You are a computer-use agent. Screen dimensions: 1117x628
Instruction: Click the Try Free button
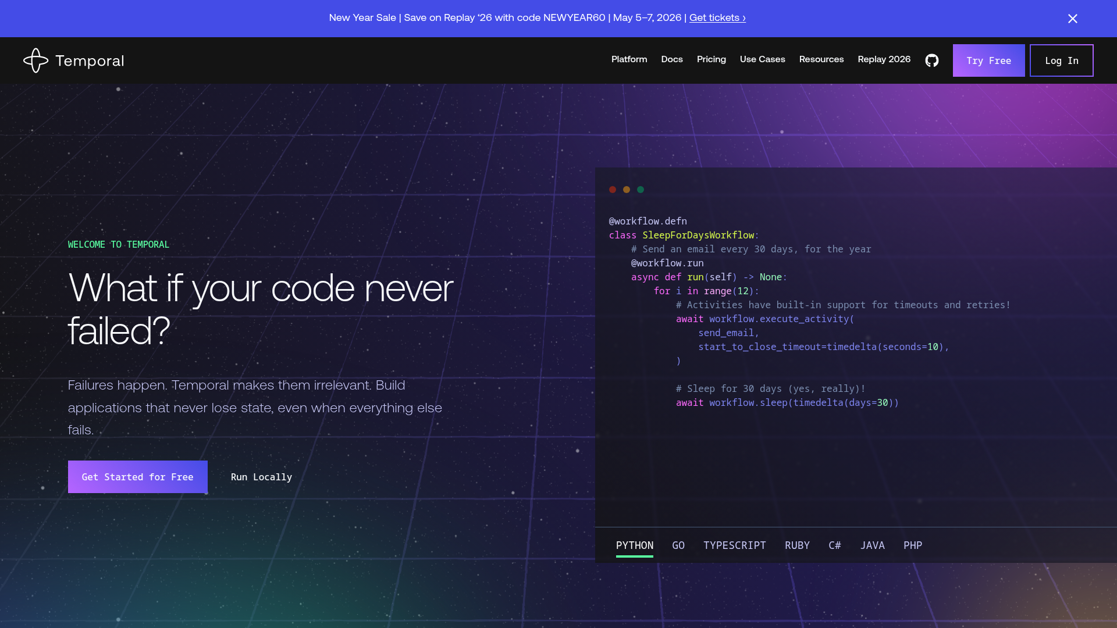pyautogui.click(x=988, y=60)
